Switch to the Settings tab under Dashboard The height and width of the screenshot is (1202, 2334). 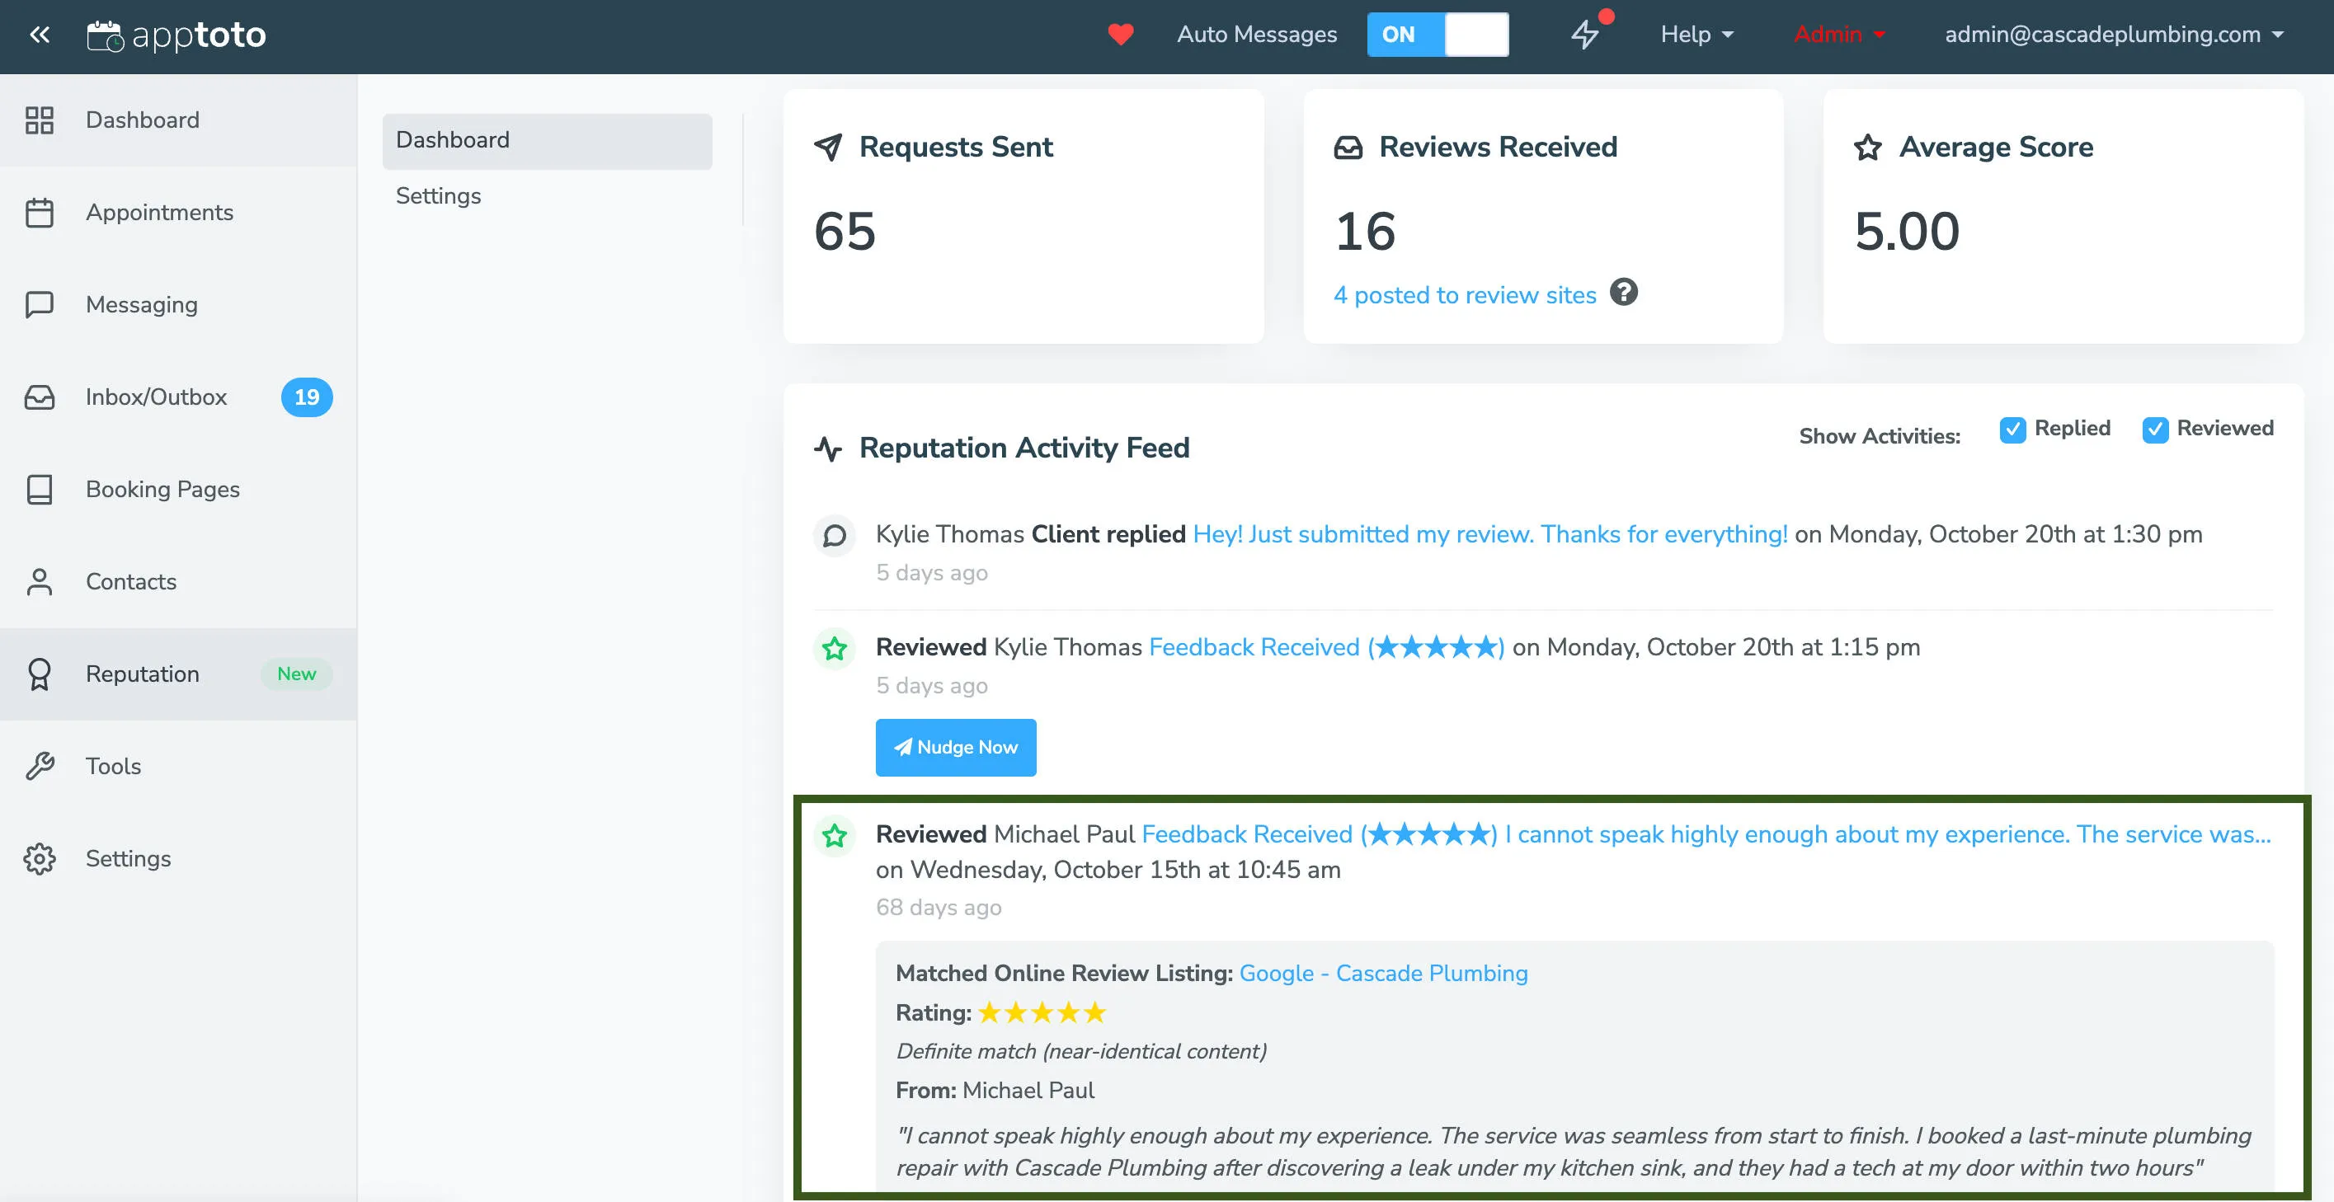(x=438, y=195)
